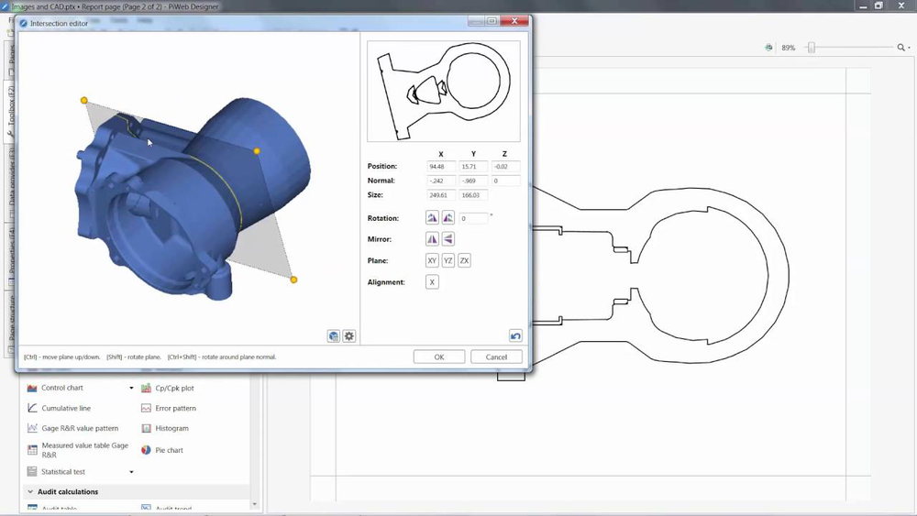
Task: Set intersection plane to YZ
Action: [448, 260]
